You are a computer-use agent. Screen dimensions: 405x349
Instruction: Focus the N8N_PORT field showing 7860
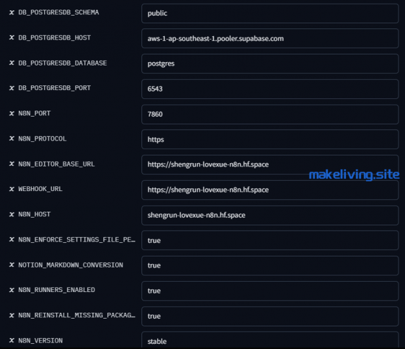(269, 114)
